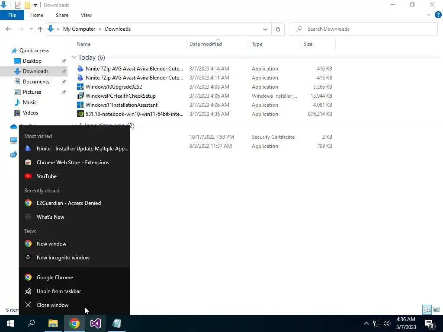
Task: Click the Network icon in navigation pane
Action: [13, 154]
